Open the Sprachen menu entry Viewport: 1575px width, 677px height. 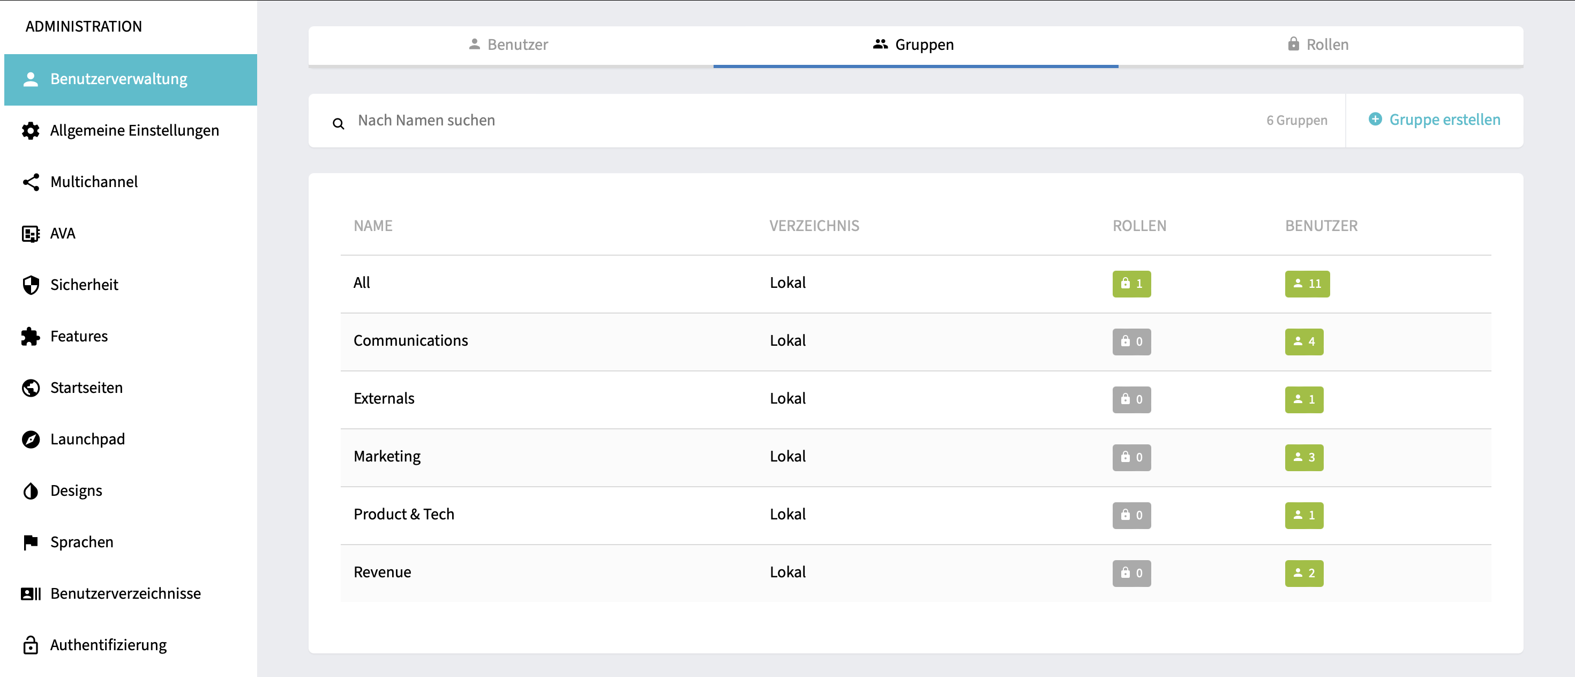pyautogui.click(x=131, y=542)
